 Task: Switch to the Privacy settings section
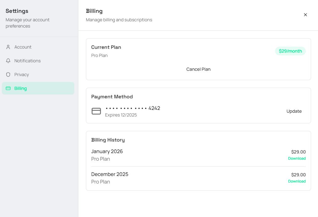click(22, 75)
